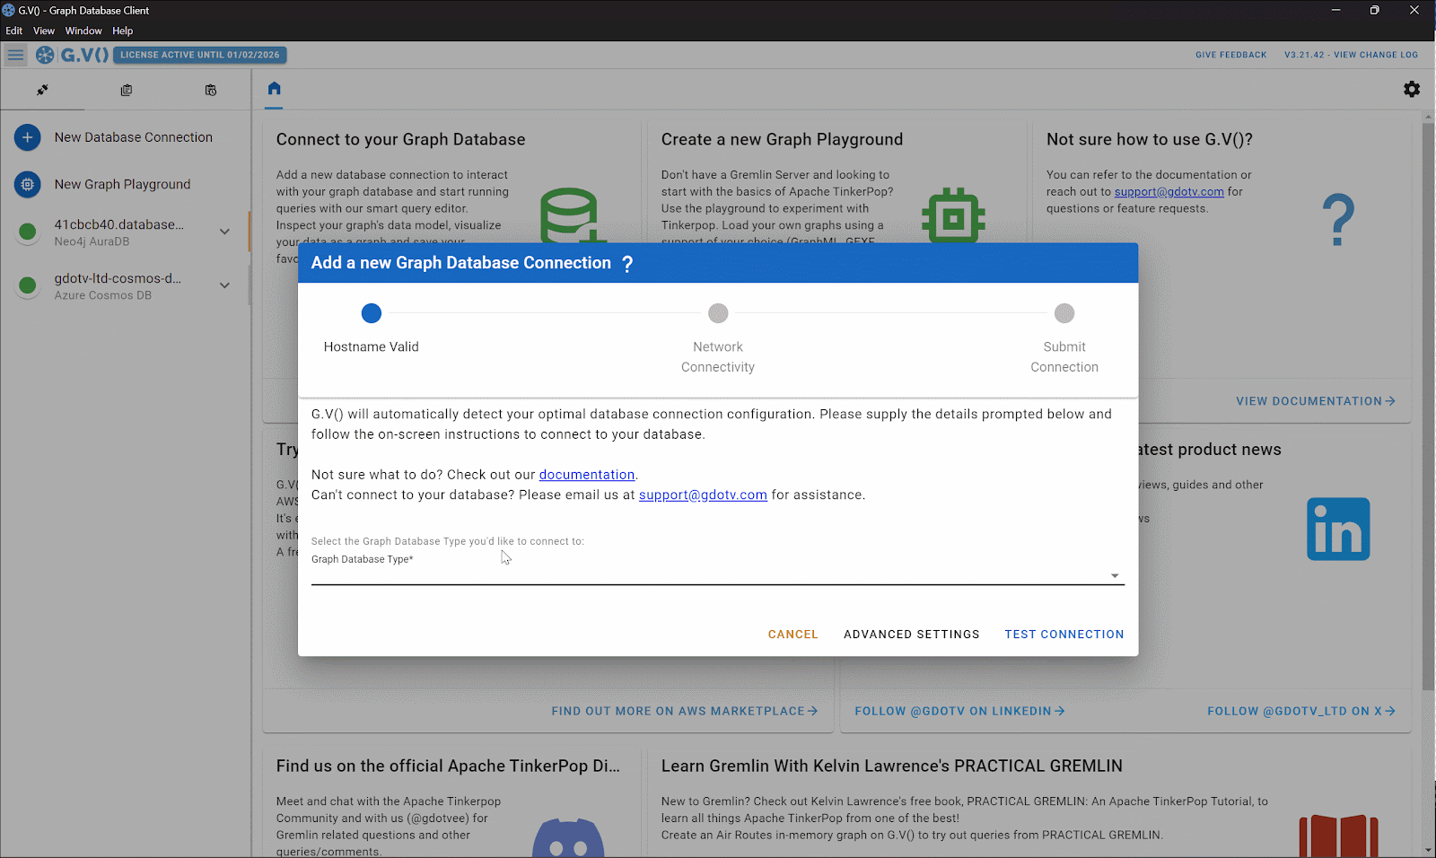Click Follow @GDOTV_LTD on X
Viewport: 1436px width, 858px height.
(x=1301, y=711)
